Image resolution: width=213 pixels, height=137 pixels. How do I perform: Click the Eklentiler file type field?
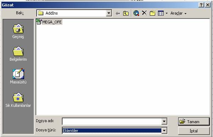point(112,131)
